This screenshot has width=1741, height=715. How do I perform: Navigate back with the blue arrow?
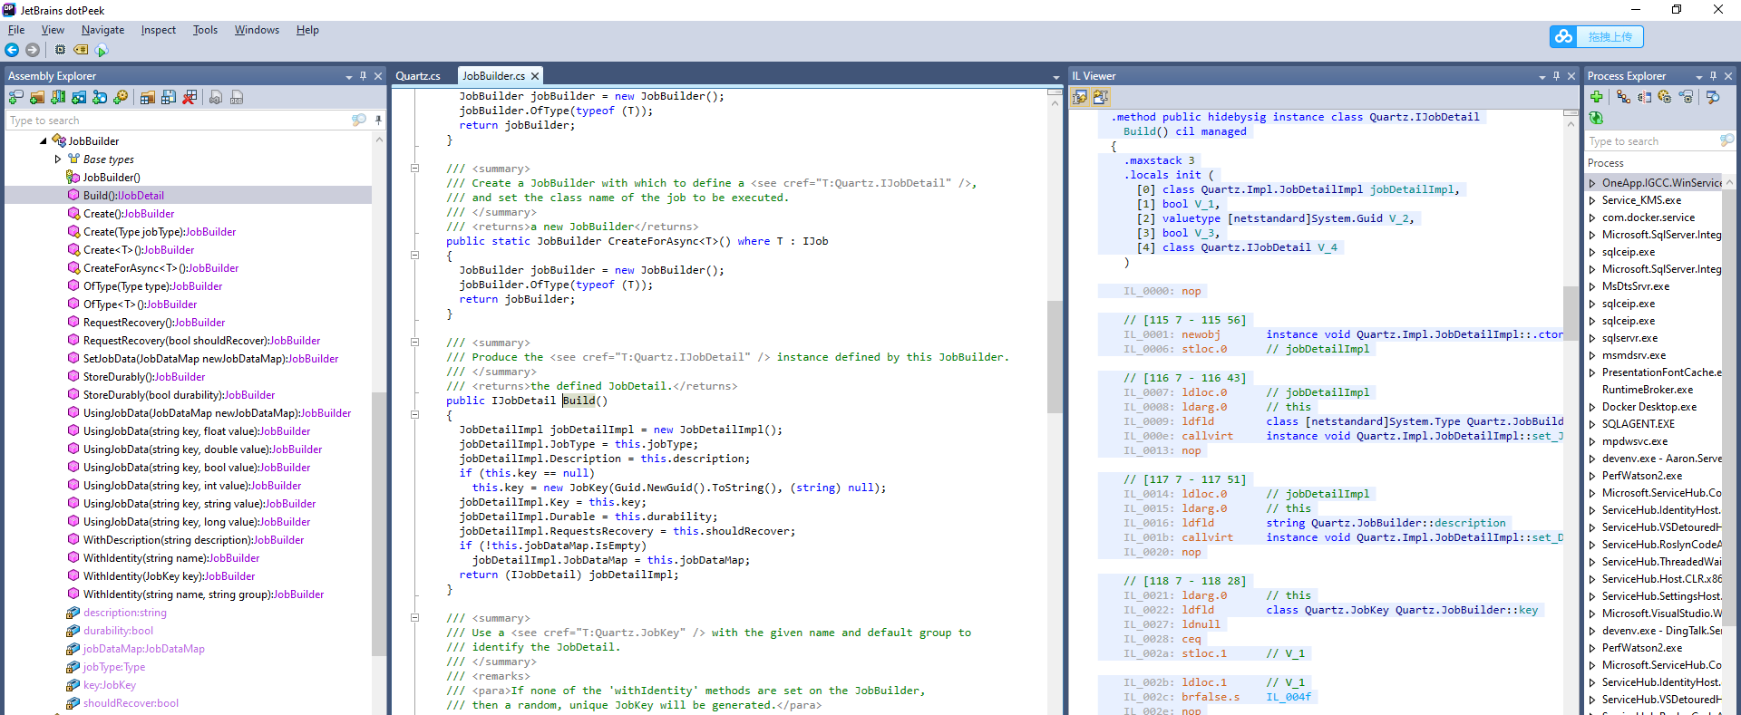(12, 50)
